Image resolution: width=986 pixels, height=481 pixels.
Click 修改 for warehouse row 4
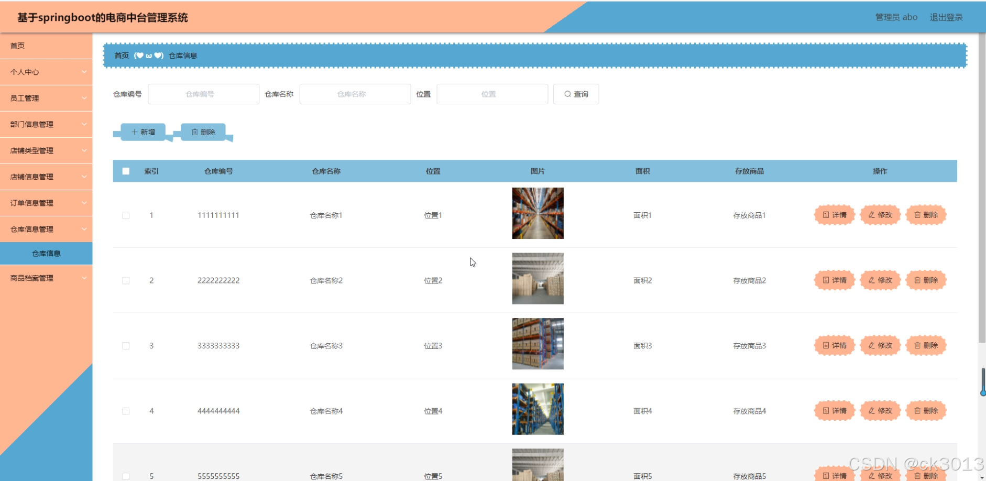(880, 411)
